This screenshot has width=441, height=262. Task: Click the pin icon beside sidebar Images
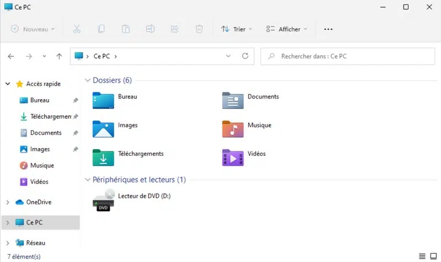coord(76,149)
